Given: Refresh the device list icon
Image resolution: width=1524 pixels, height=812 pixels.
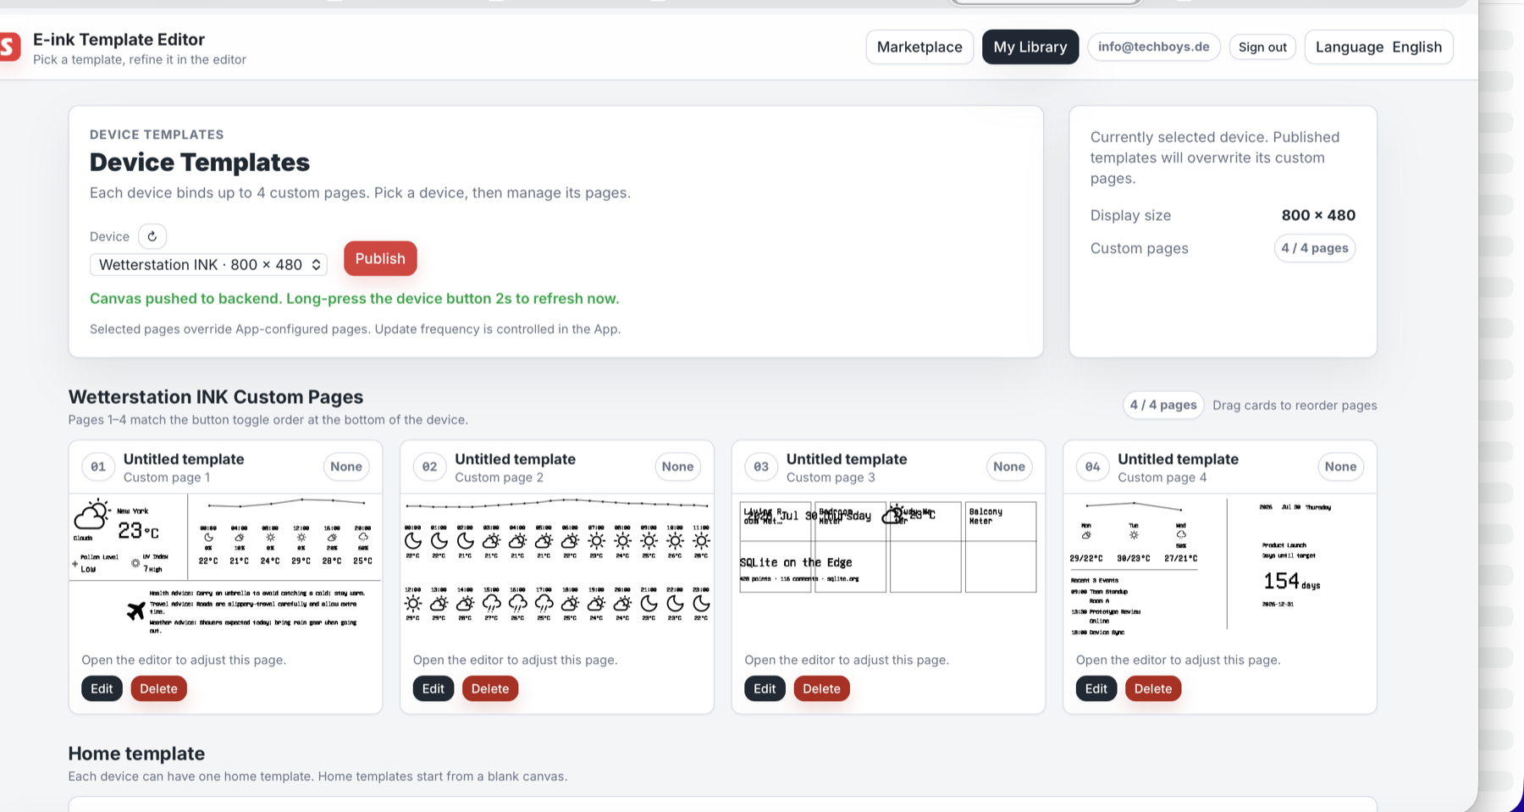Looking at the screenshot, I should point(152,236).
